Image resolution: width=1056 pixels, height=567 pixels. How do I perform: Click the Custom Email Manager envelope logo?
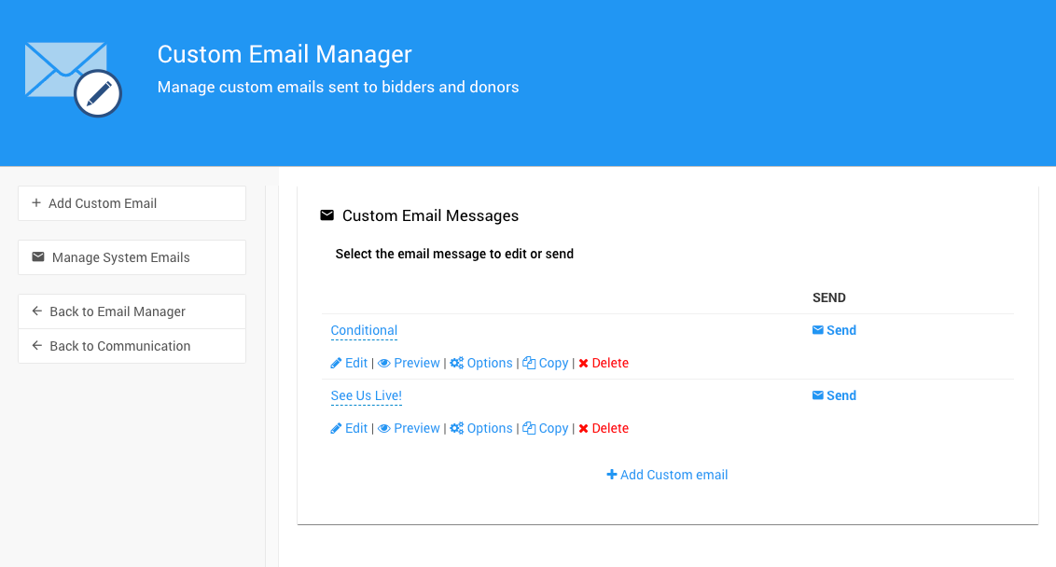(73, 79)
